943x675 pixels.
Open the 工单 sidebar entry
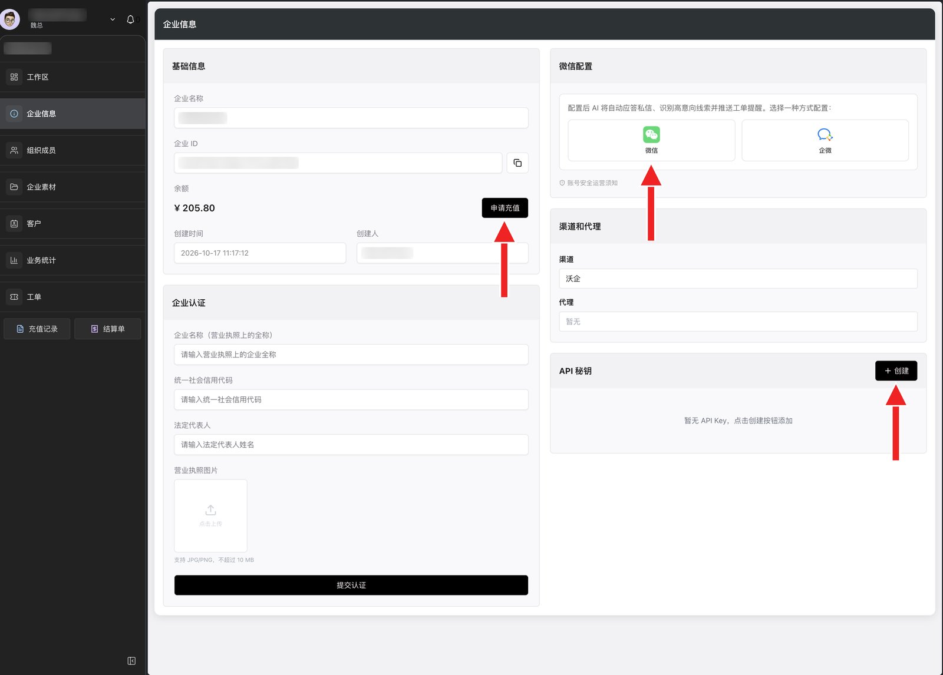click(x=72, y=297)
